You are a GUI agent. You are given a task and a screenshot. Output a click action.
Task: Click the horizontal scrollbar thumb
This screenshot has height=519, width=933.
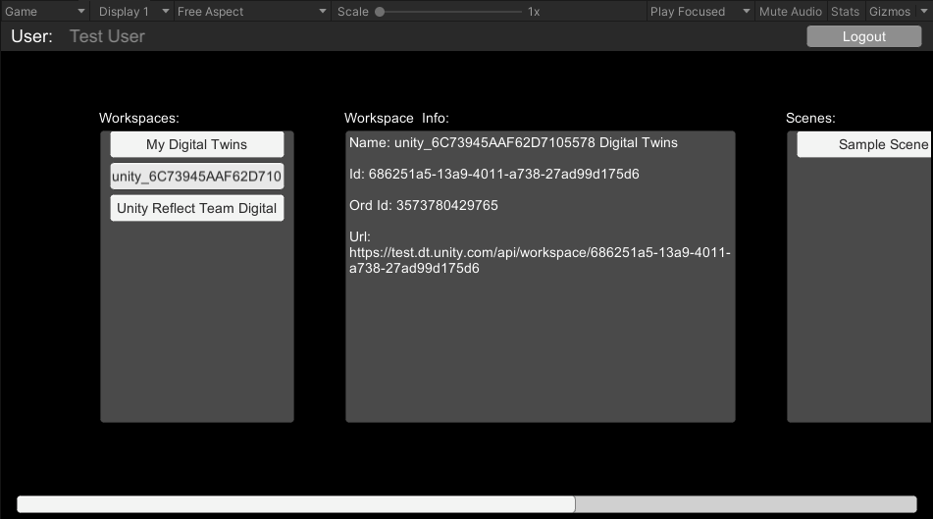coord(295,504)
